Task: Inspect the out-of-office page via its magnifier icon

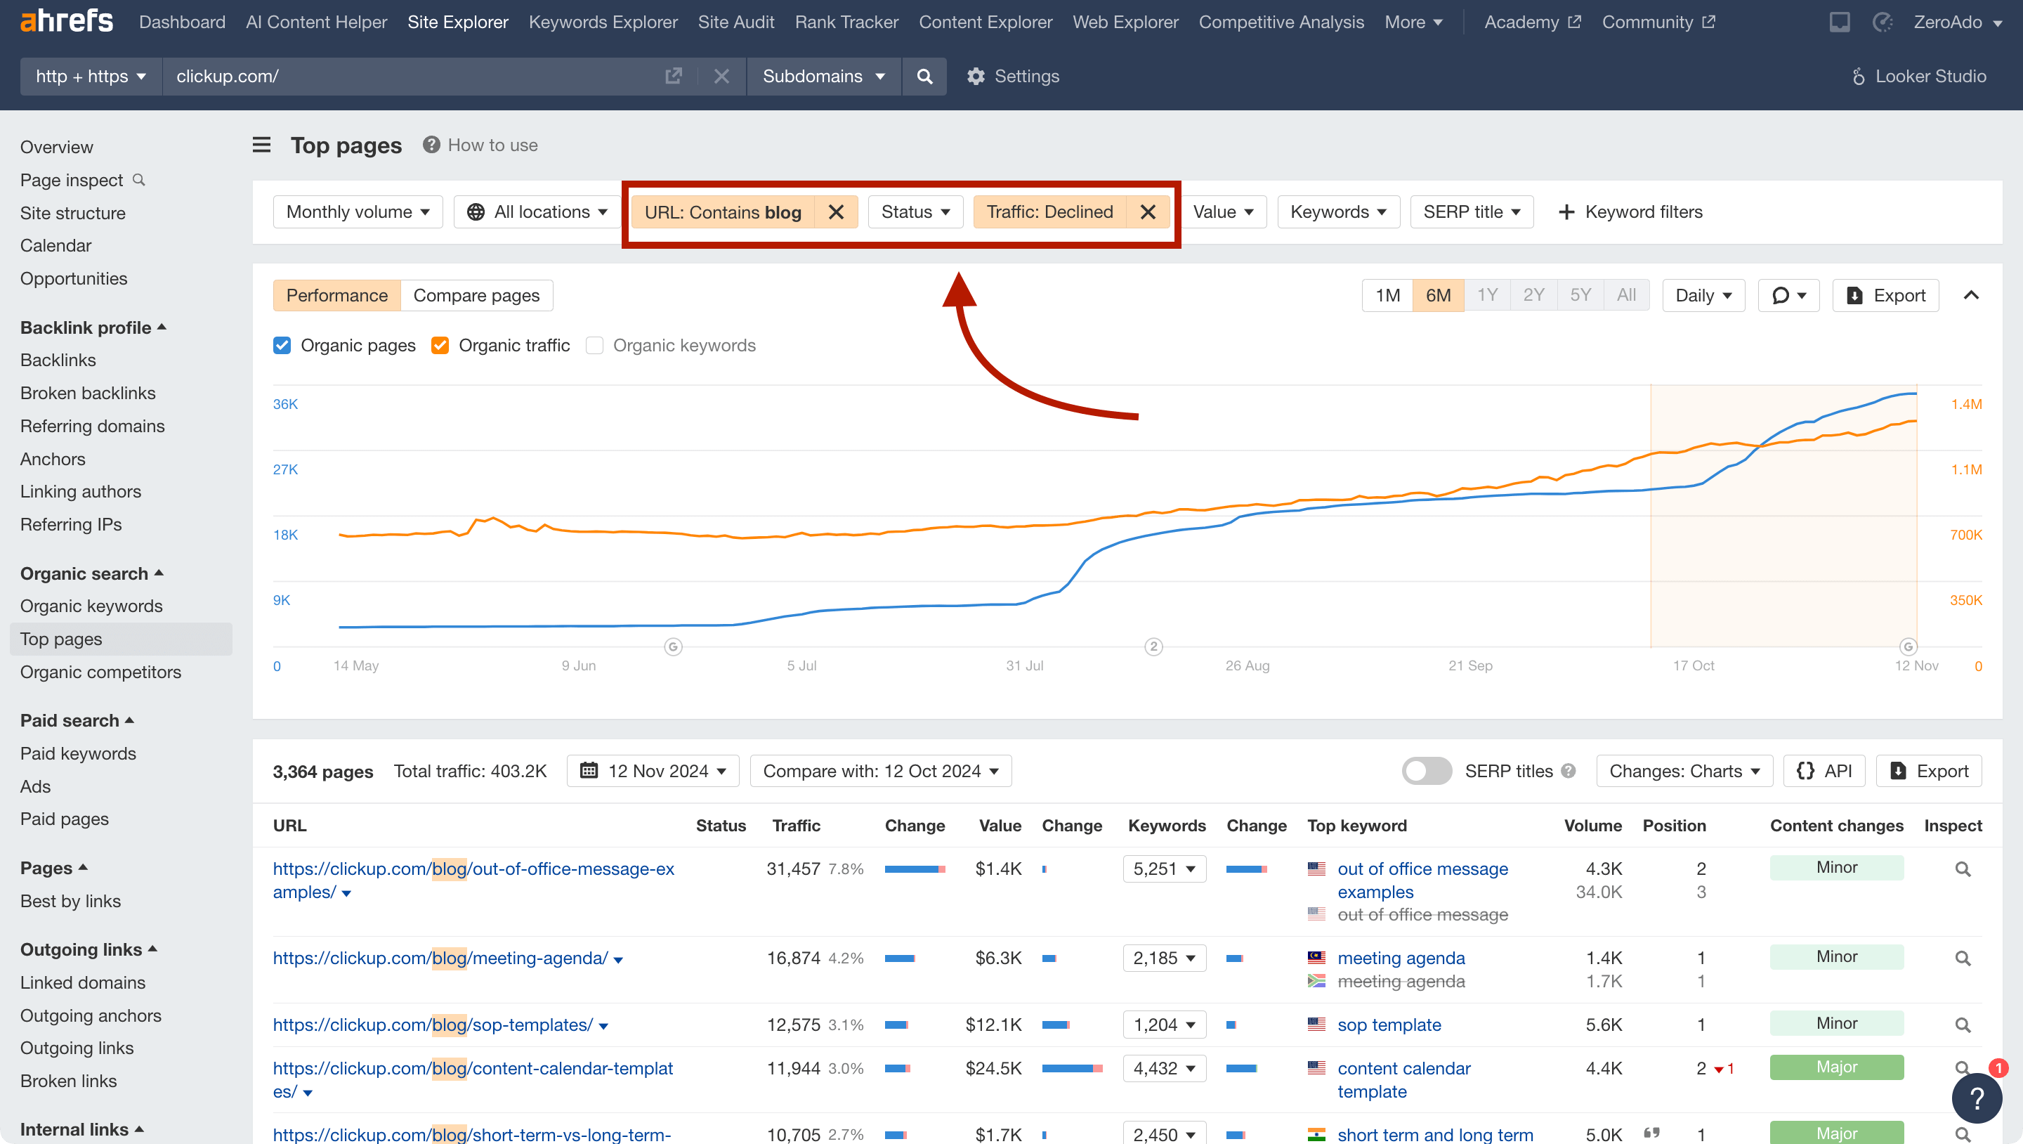Action: click(x=1963, y=869)
